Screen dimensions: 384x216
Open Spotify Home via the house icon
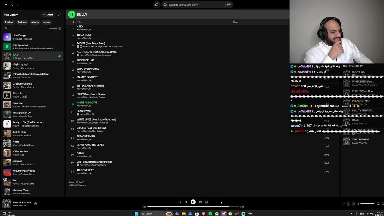[x=157, y=5]
